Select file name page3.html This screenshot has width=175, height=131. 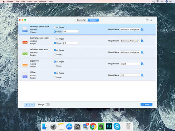pos(34,61)
